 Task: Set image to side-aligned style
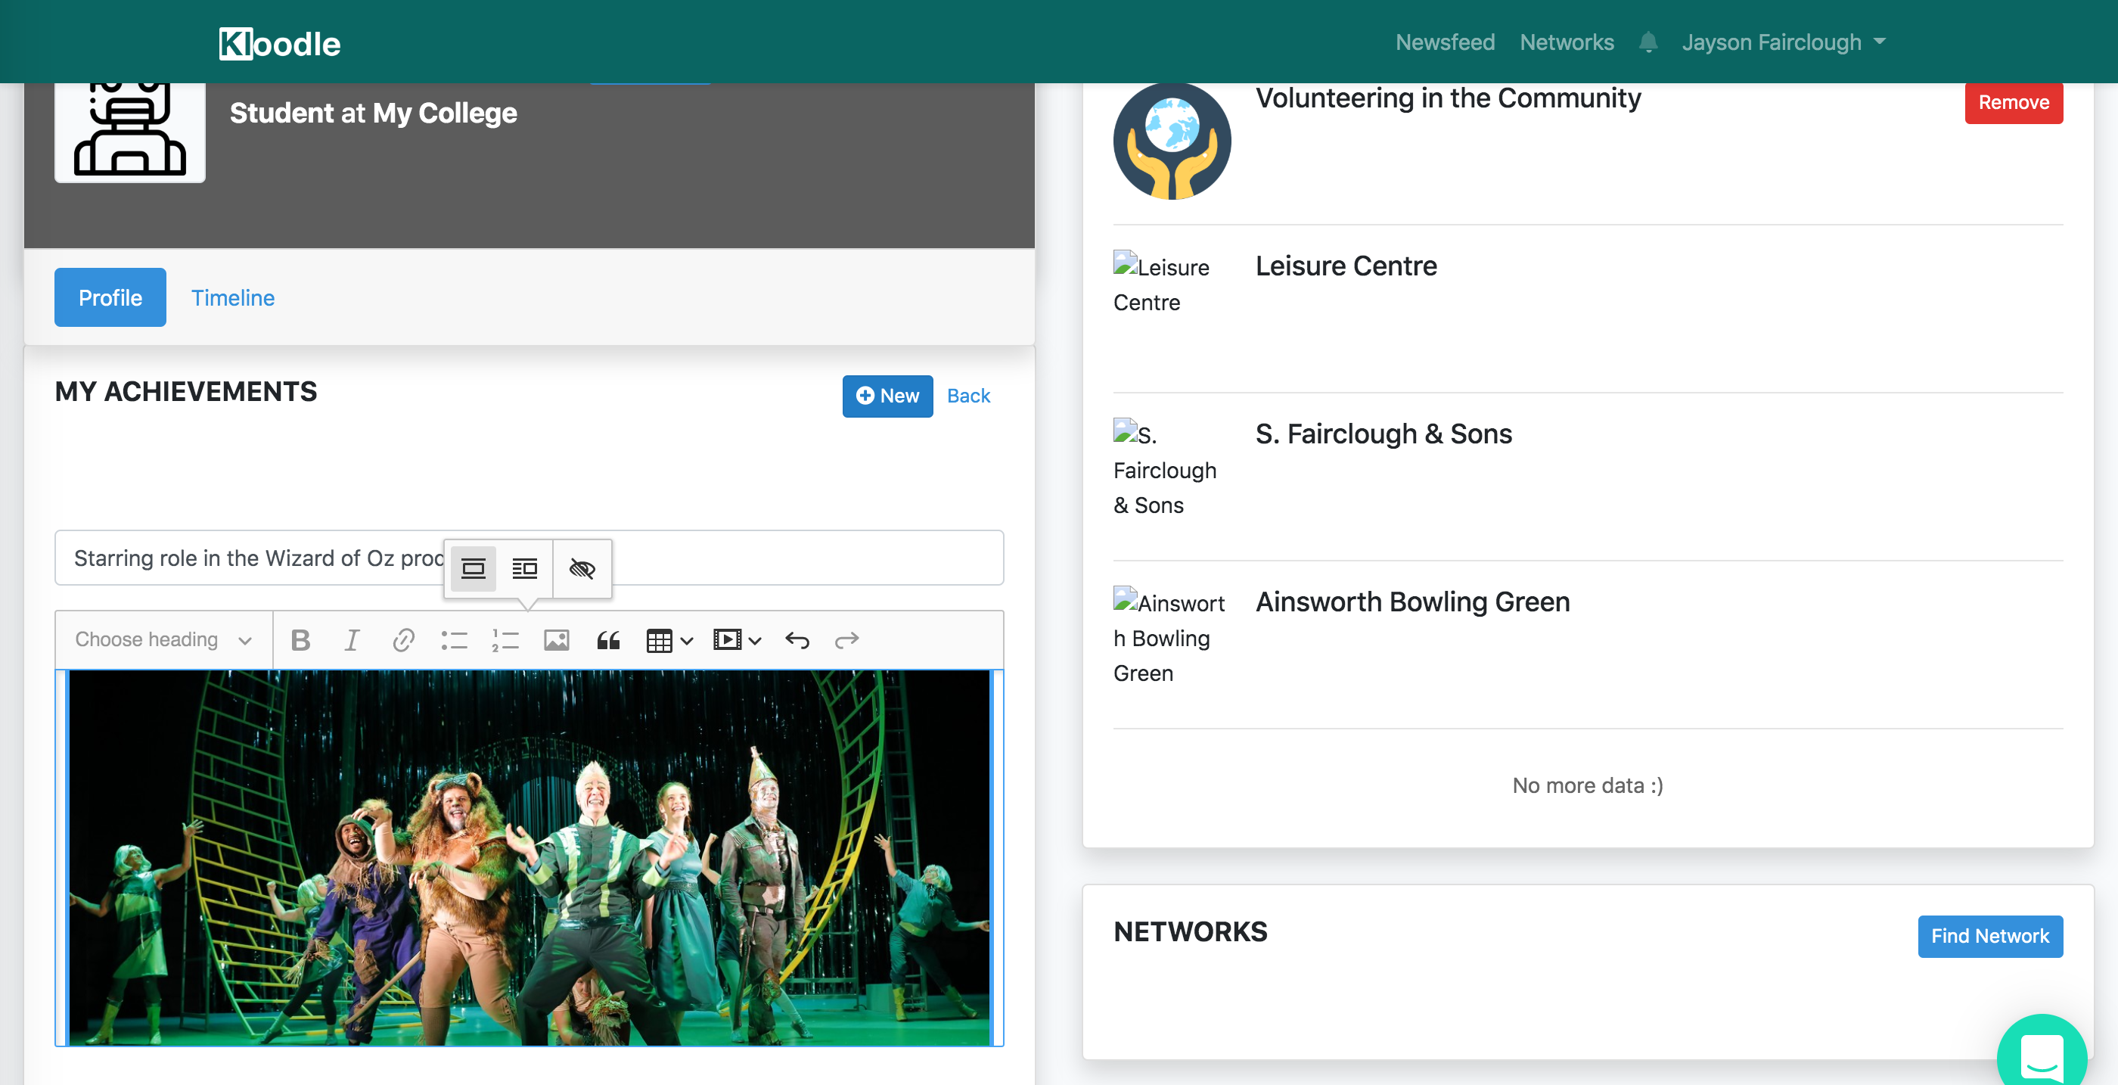(x=524, y=568)
